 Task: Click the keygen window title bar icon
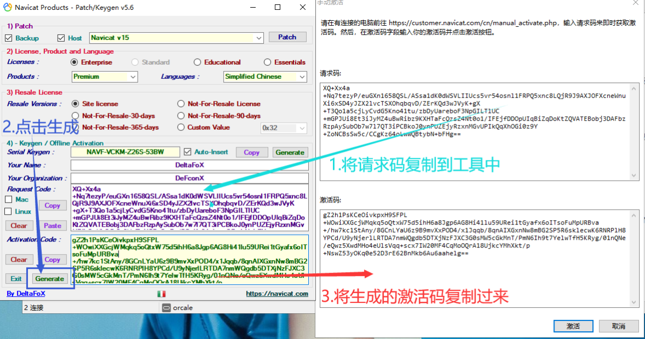point(7,8)
